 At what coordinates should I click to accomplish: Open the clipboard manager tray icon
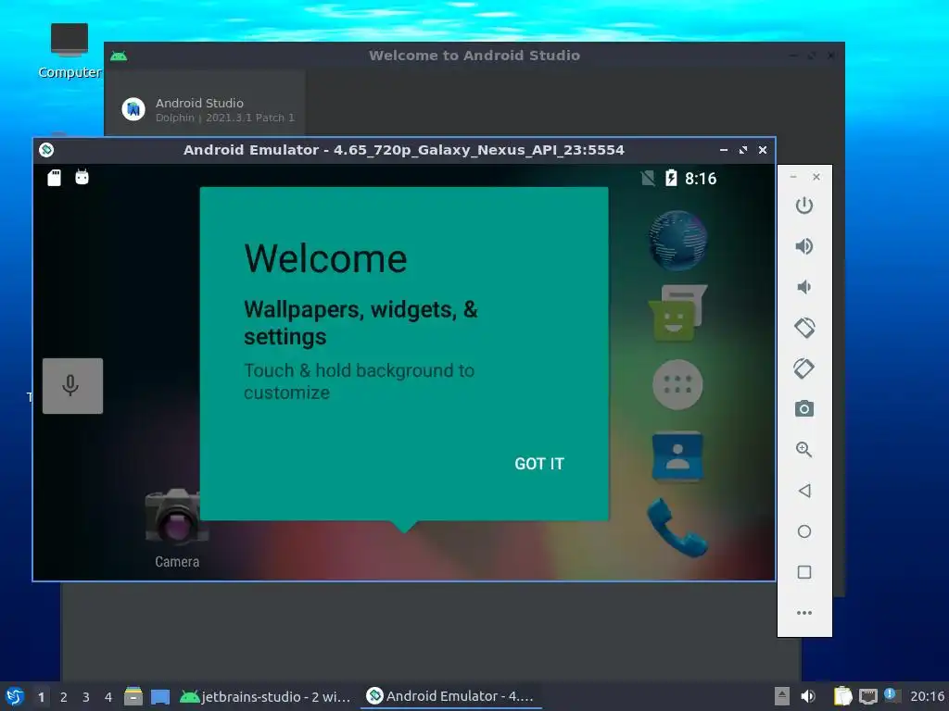842,696
